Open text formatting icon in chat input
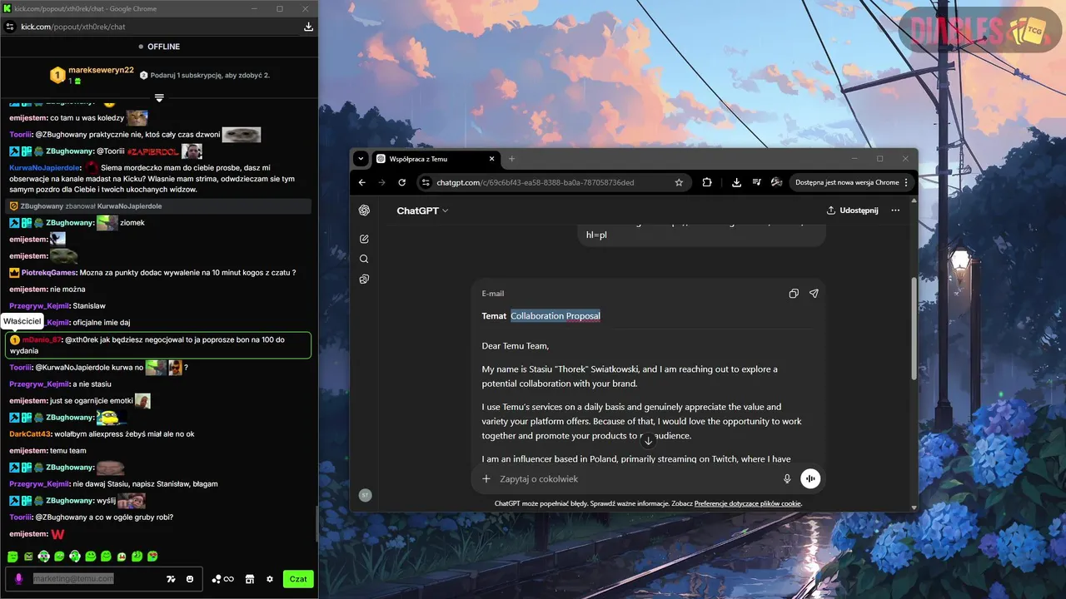 171,579
